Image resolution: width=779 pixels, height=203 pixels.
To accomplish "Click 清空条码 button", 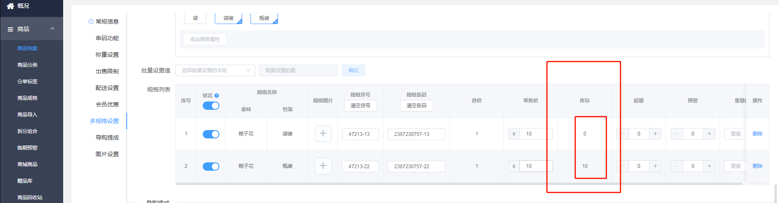I will (x=416, y=106).
